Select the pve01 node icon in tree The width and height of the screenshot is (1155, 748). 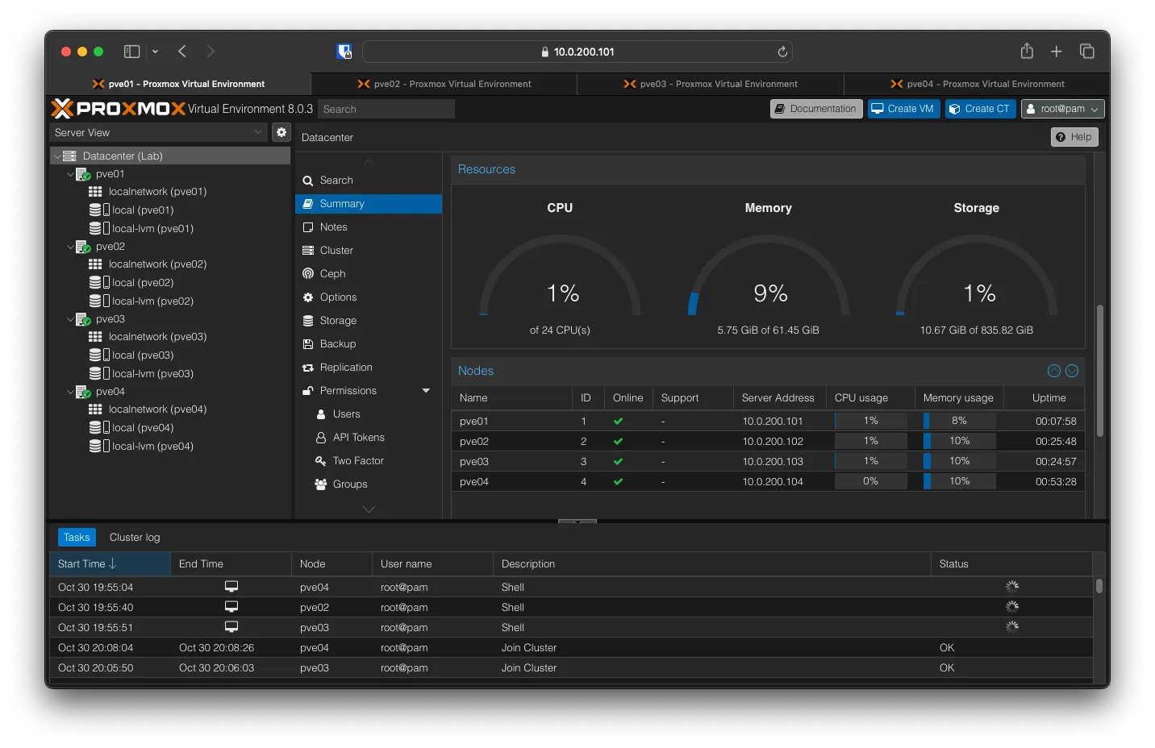point(84,174)
